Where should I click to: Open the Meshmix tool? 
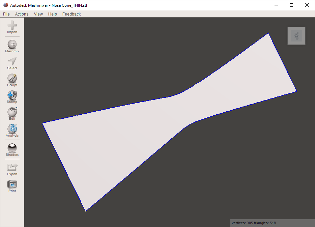coord(12,47)
